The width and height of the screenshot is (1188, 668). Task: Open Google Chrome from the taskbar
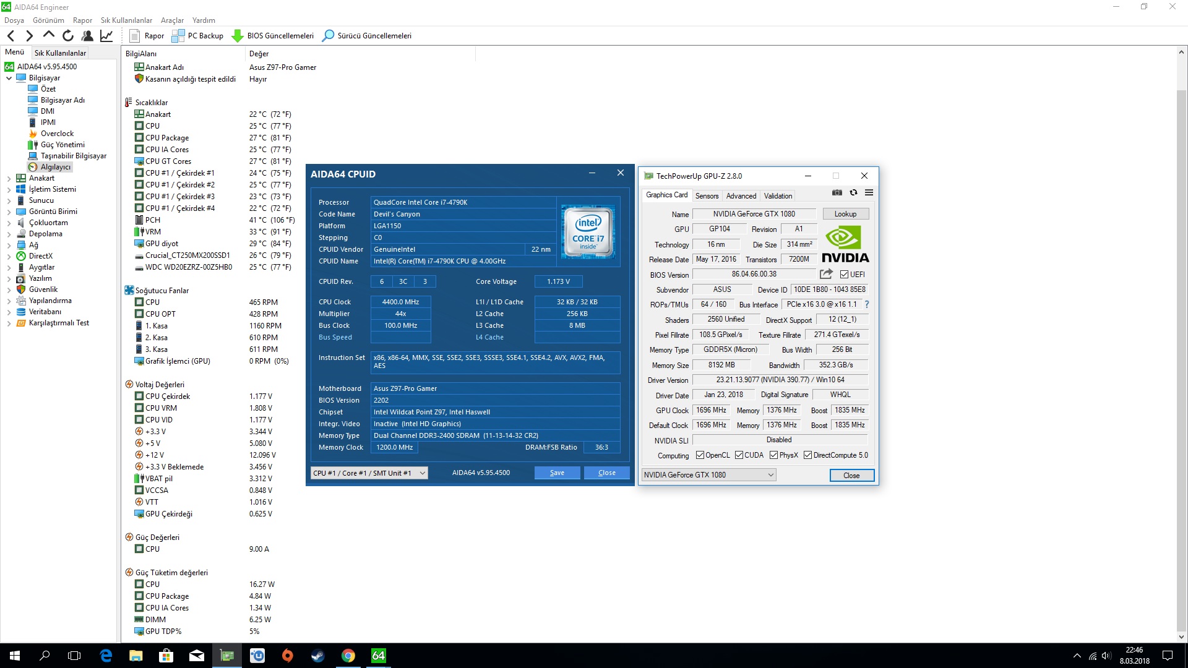348,656
